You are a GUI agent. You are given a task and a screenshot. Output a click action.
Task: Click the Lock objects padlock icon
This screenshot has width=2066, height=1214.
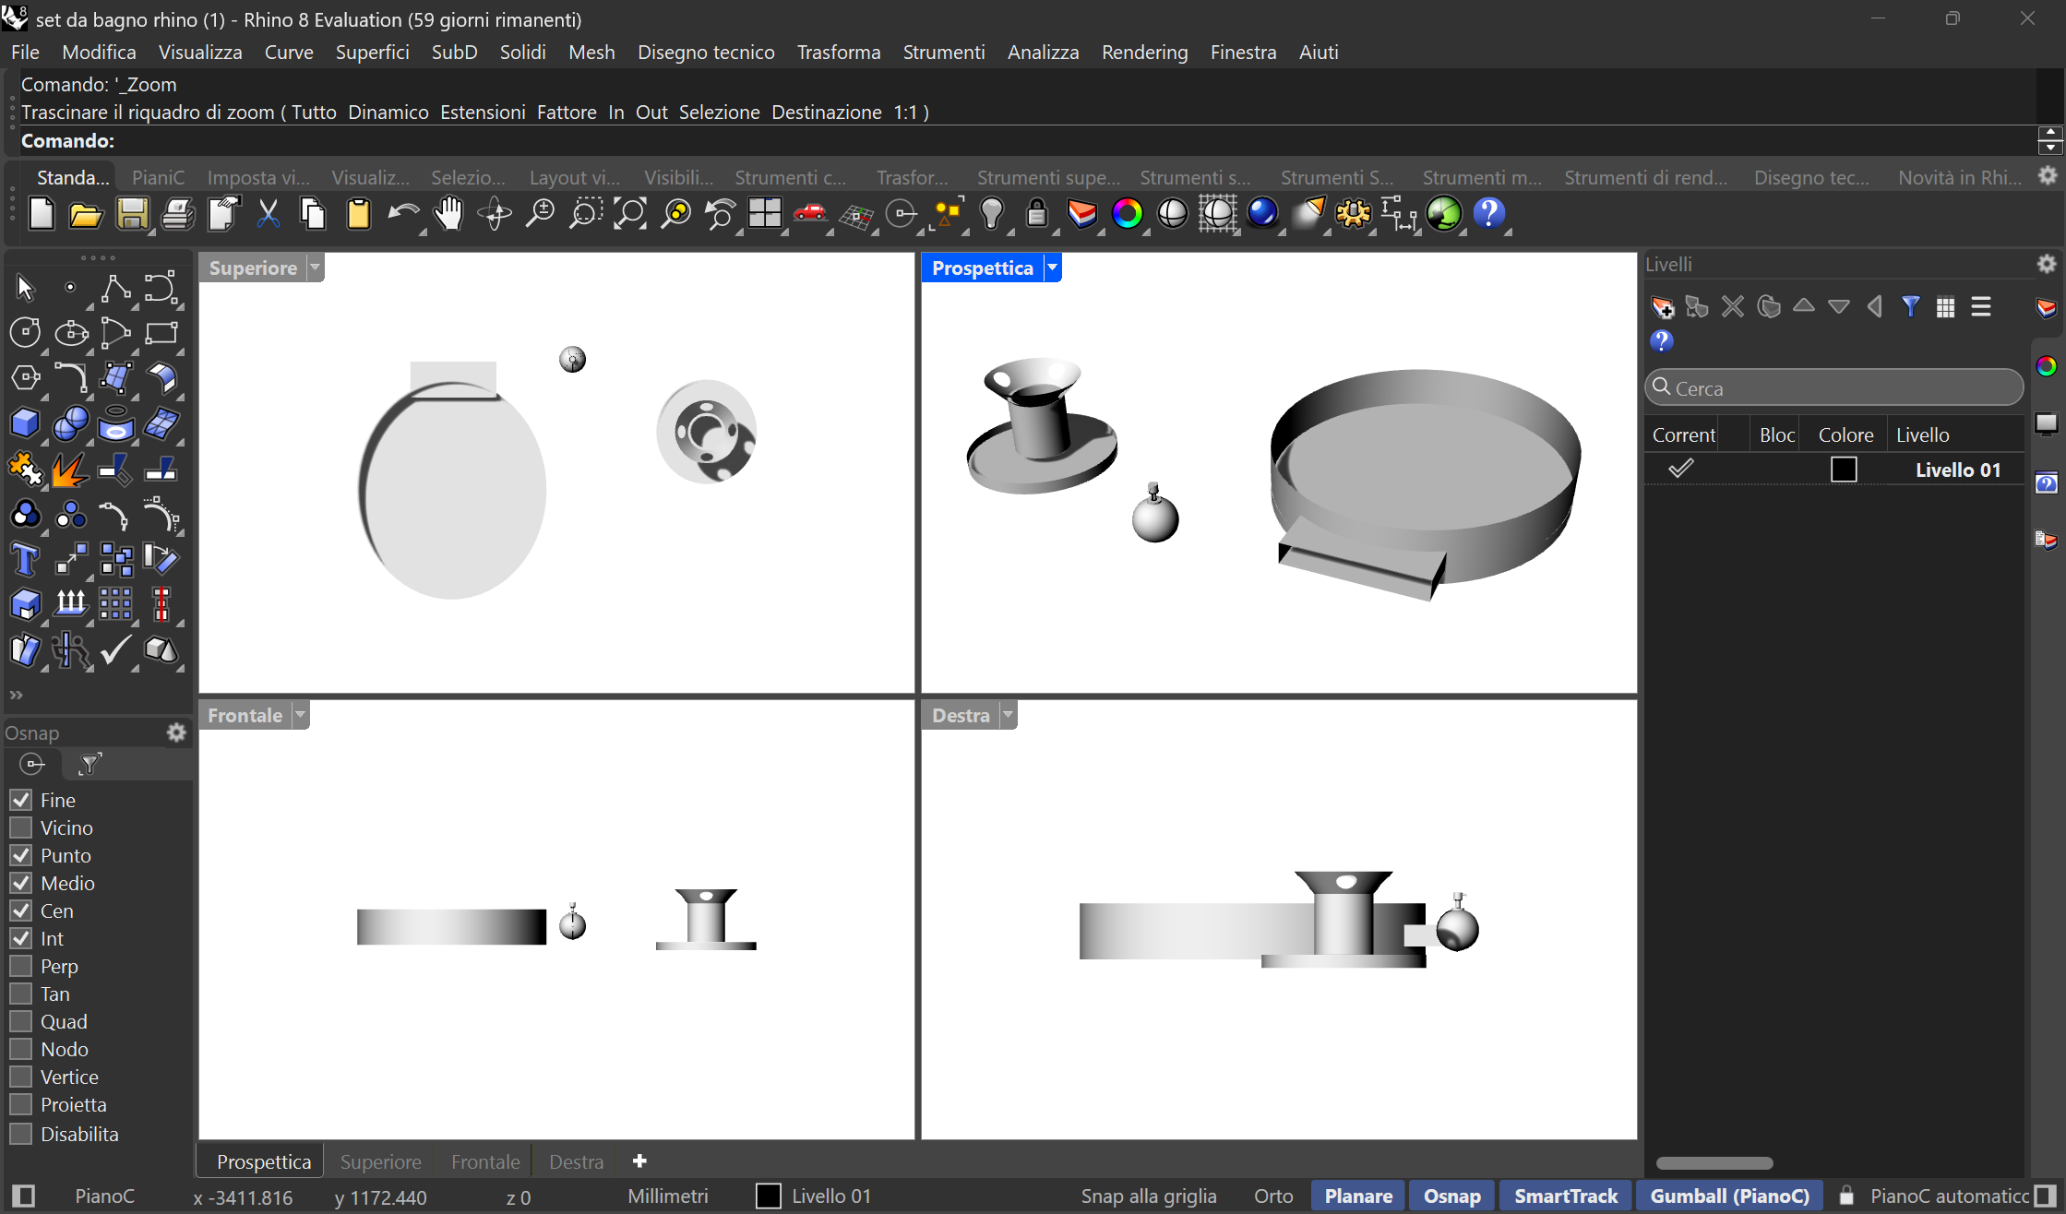point(1037,214)
